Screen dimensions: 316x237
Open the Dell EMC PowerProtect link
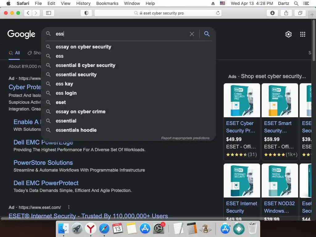[x=46, y=183]
